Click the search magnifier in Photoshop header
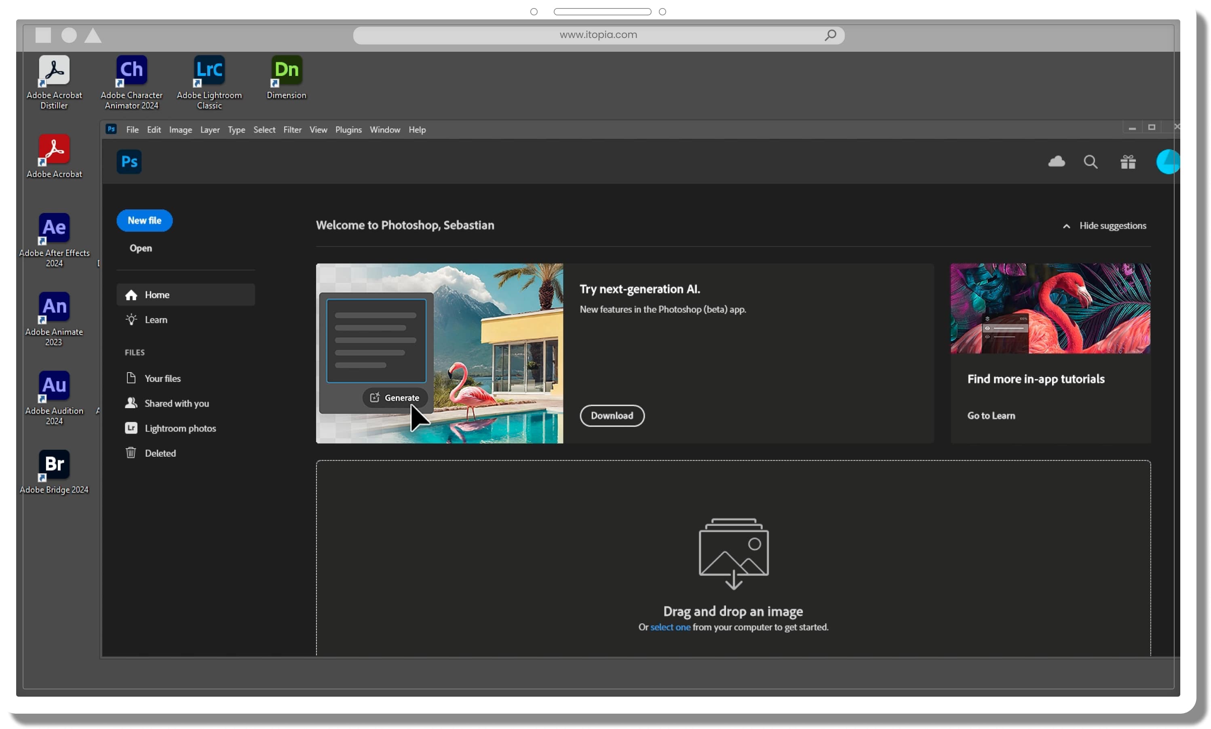 click(x=1090, y=162)
